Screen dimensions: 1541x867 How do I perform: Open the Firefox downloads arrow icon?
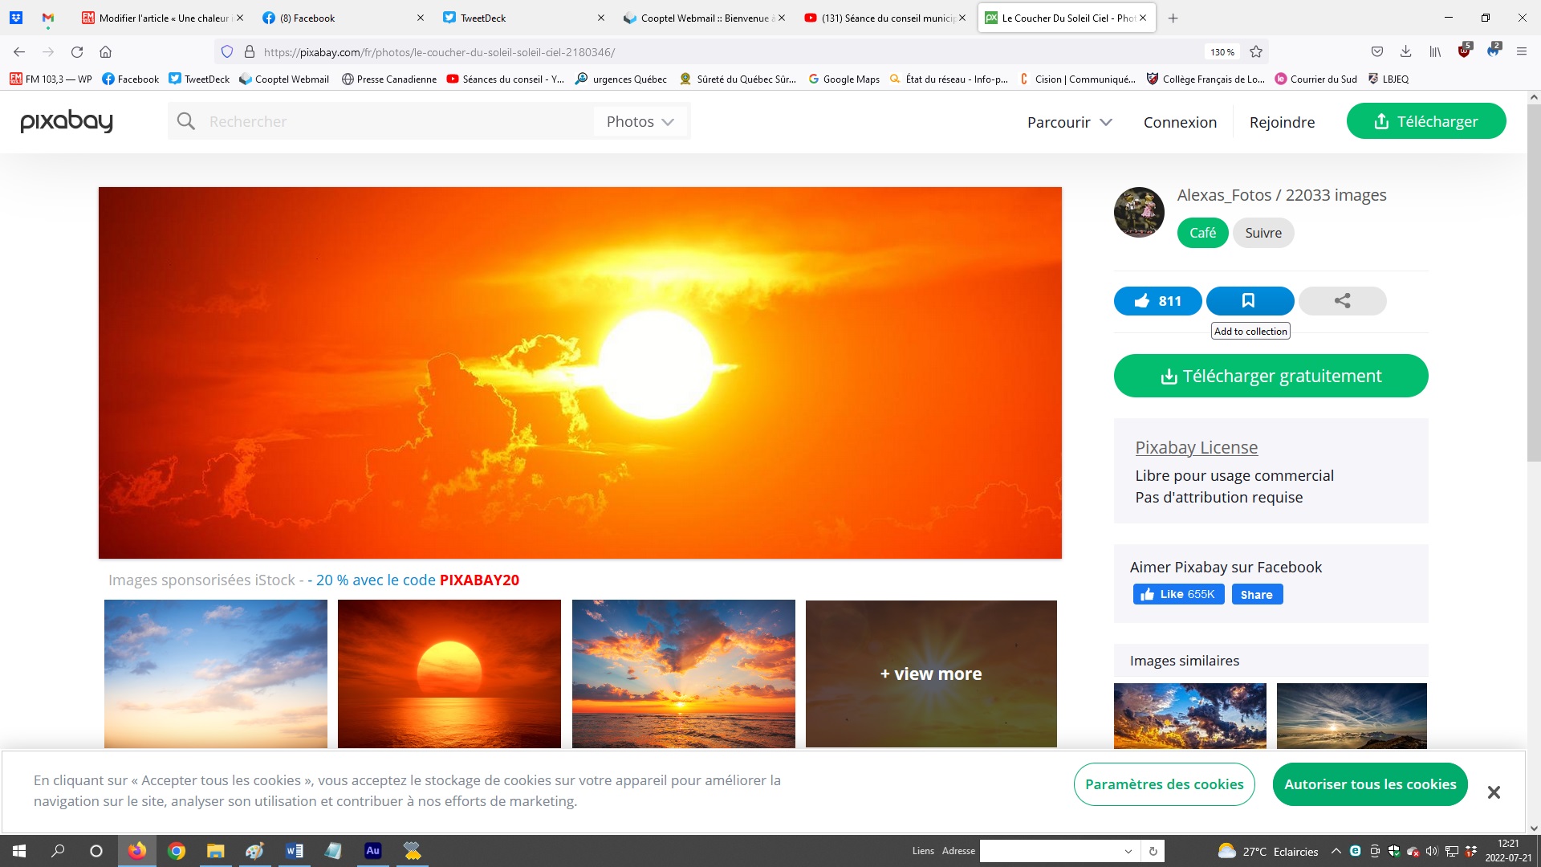coord(1405,52)
